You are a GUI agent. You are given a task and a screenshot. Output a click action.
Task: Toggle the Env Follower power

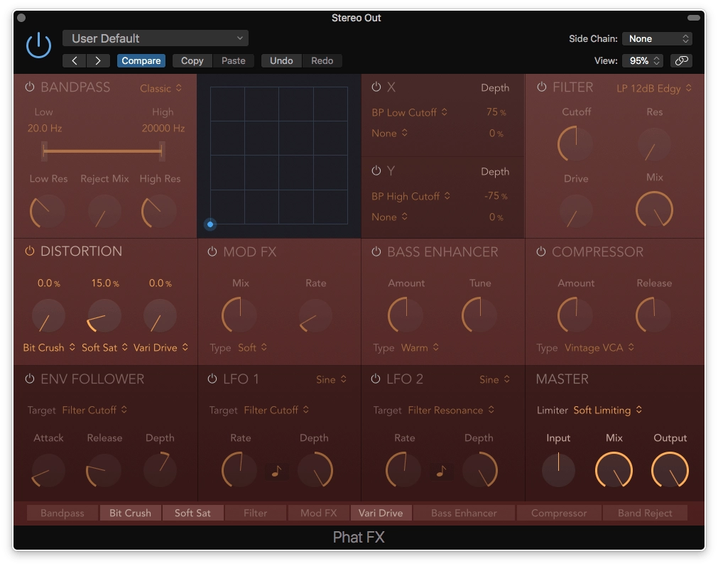[x=30, y=379]
